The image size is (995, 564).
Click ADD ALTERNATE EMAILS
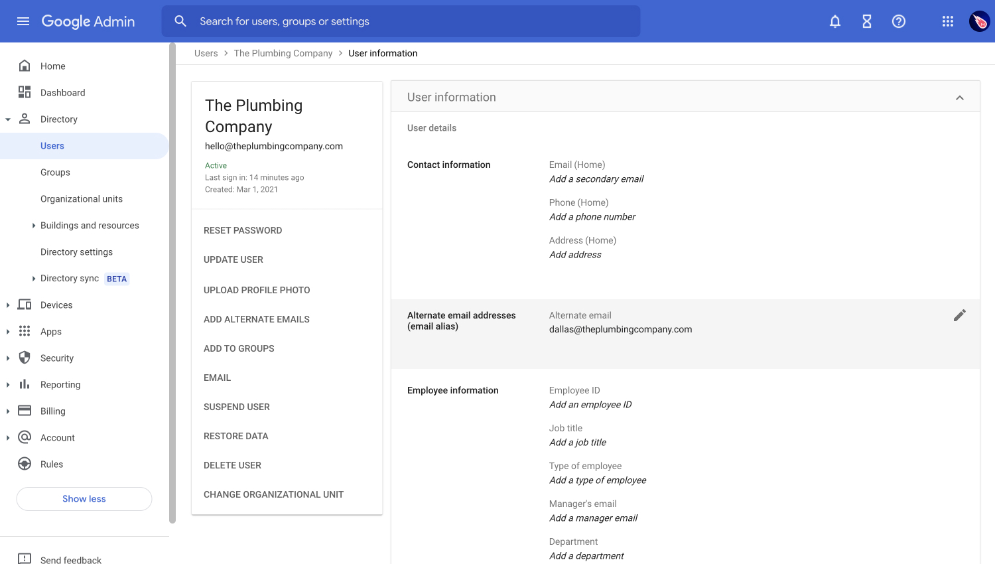(x=257, y=319)
